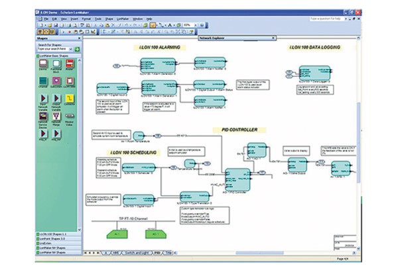Click the New document toolbar icon
This screenshot has height=272, width=398.
41,25
